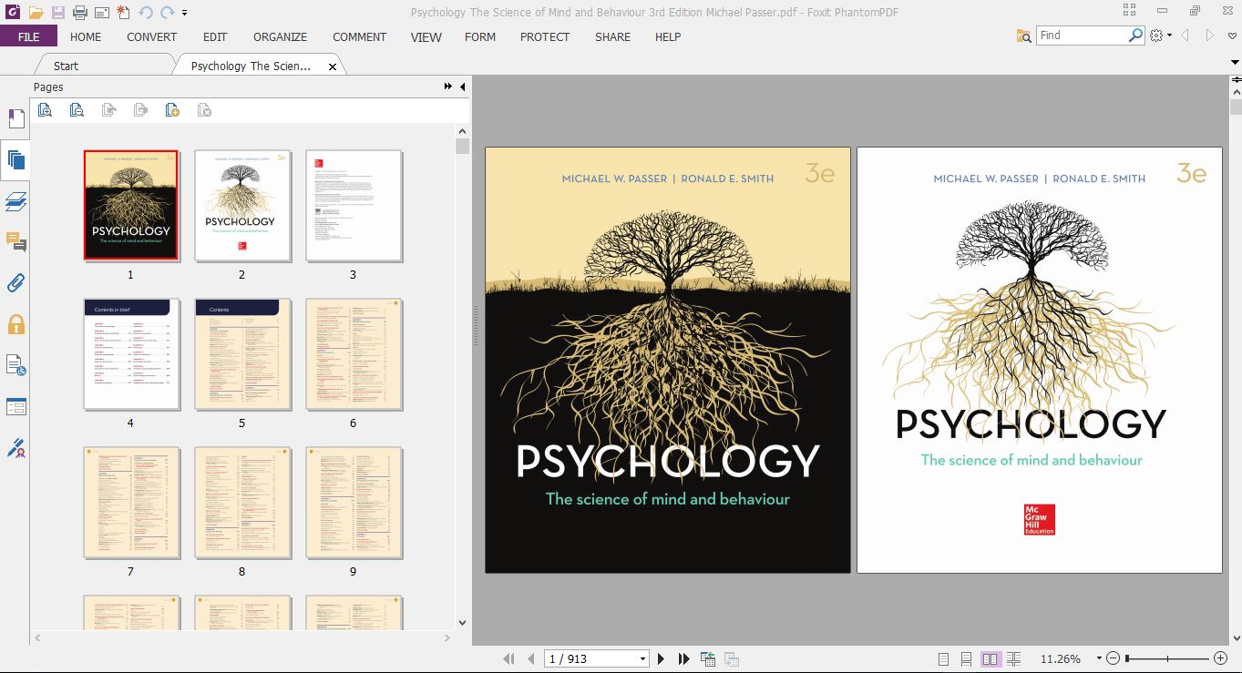Switch to the HOME ribbon tab
Screen dimensions: 1242x673
point(86,36)
